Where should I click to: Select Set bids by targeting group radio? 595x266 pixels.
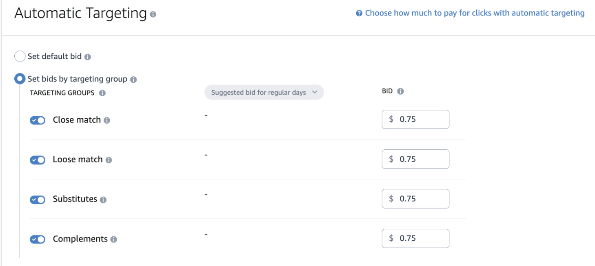(20, 79)
